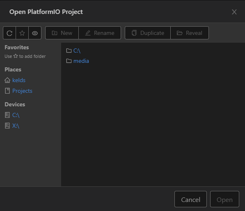The height and width of the screenshot is (211, 245).
Task: Click the 'Open PlatformIO Project' title
Action: pos(46,12)
